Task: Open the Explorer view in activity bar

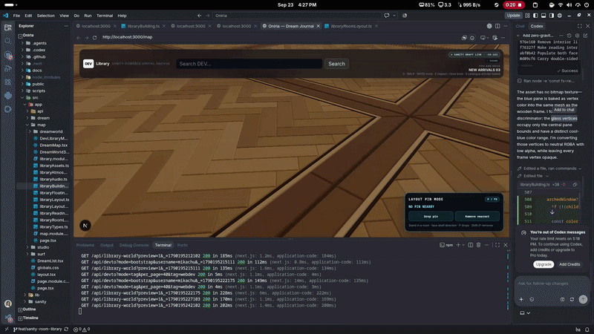Action: pos(7,27)
